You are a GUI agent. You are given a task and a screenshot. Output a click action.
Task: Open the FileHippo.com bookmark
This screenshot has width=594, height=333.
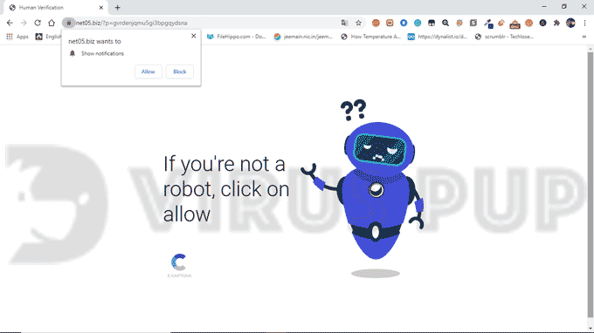pyautogui.click(x=237, y=37)
